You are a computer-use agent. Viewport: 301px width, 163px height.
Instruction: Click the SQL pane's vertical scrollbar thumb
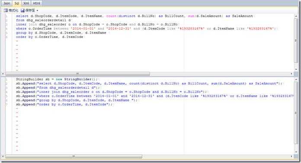click(296, 40)
